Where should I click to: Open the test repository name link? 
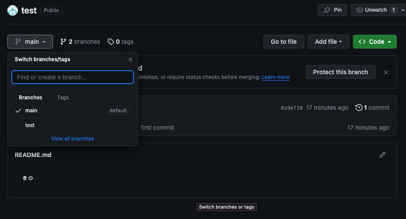pos(29,10)
